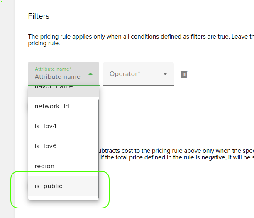Click the text 'subtracts cost to the pricing rule'
Screen dimensions: 254x218
[x=137, y=151]
